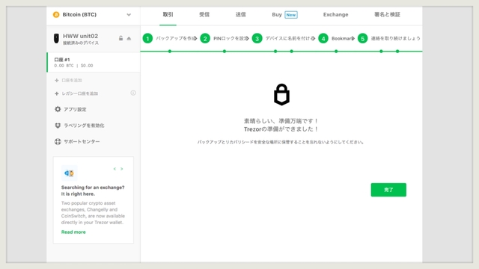Image resolution: width=479 pixels, height=269 pixels.
Task: Show the previous promo card with the left chevron
Action: click(x=115, y=169)
